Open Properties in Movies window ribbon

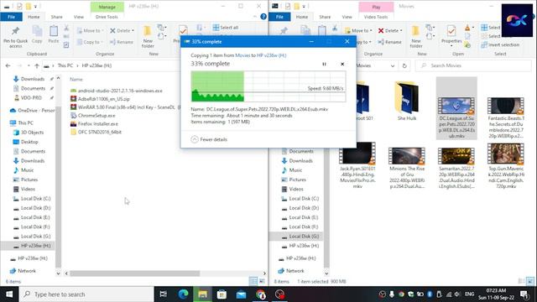click(x=451, y=36)
